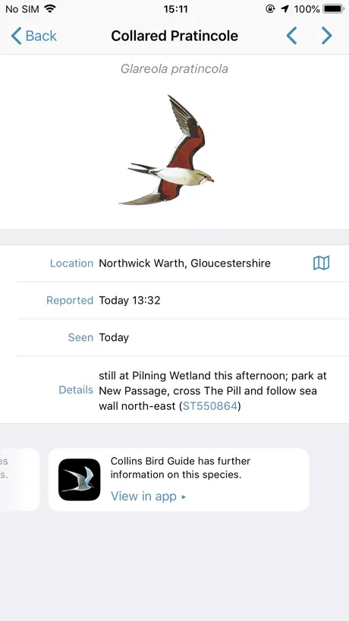The image size is (349, 621).
Task: Open grid reference ST550864 link
Action: (210, 406)
